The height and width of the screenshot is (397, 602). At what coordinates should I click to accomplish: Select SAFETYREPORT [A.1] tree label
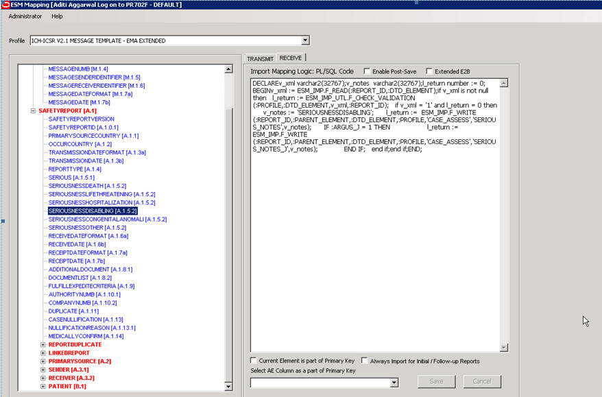(x=68, y=110)
